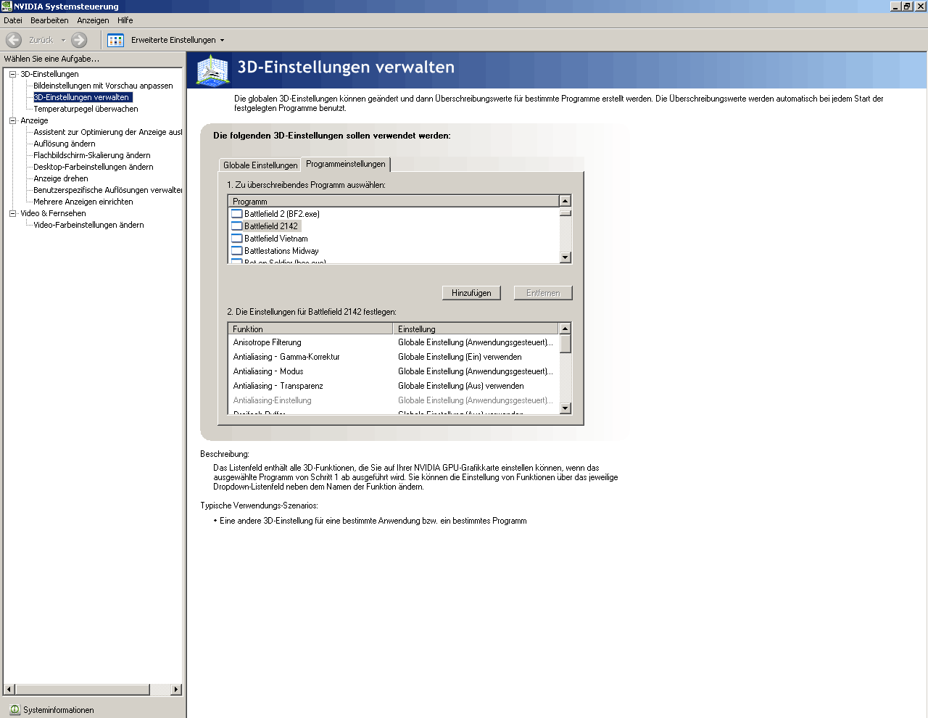This screenshot has width=928, height=718.
Task: Select Antialiasing - Modus row
Action: point(394,371)
